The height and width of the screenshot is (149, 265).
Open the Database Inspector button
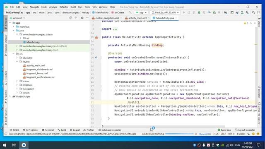pyautogui.click(x=109, y=130)
